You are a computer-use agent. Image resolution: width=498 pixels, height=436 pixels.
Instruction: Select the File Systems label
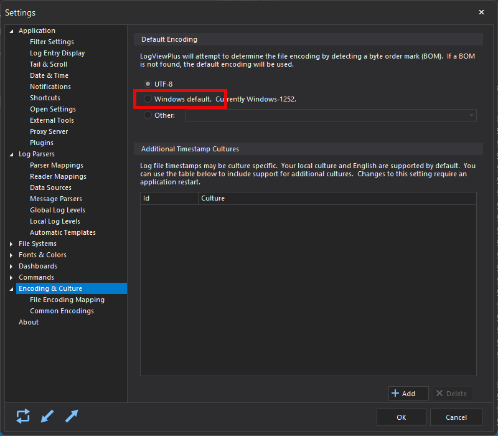[37, 244]
